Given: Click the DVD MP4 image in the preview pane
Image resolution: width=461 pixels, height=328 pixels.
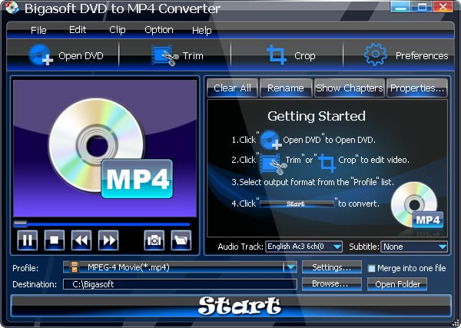Looking at the screenshot, I should [x=111, y=148].
